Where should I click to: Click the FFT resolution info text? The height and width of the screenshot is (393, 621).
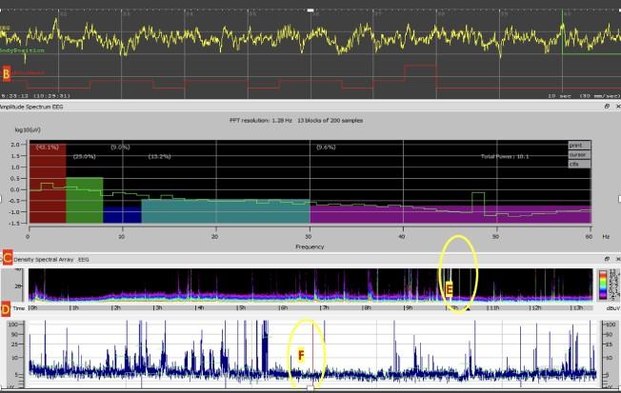coord(296,120)
